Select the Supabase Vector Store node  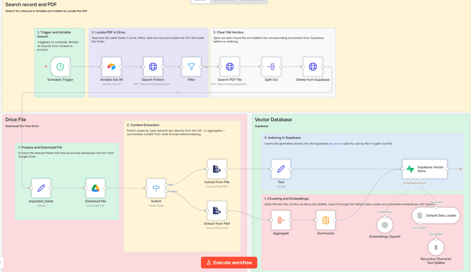[425, 169]
